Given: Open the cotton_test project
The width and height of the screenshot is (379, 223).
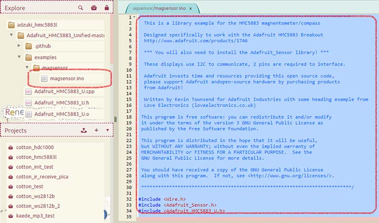Looking at the screenshot, I should (x=29, y=186).
